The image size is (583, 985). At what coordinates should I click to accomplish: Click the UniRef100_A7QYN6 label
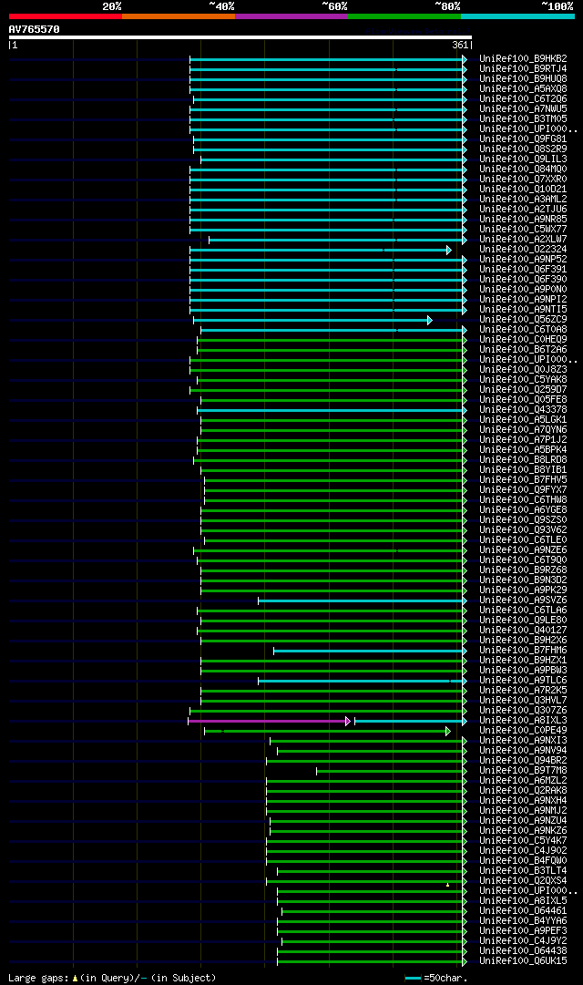click(x=523, y=430)
